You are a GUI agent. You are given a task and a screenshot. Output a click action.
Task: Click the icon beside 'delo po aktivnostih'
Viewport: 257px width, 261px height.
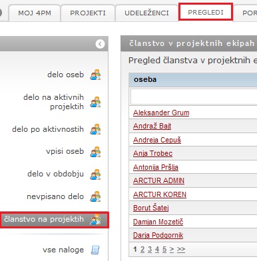click(x=95, y=129)
